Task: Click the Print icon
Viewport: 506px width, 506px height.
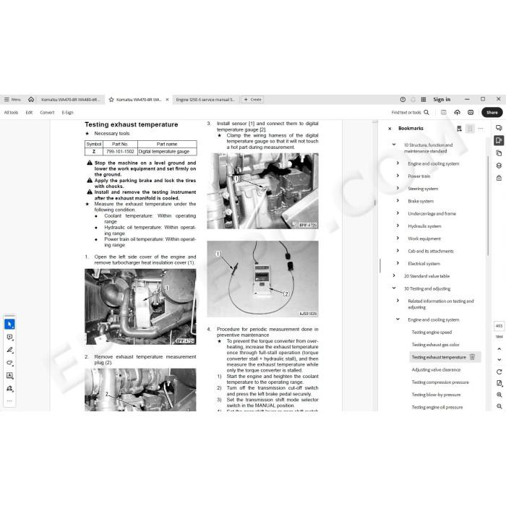Action: [x=471, y=112]
